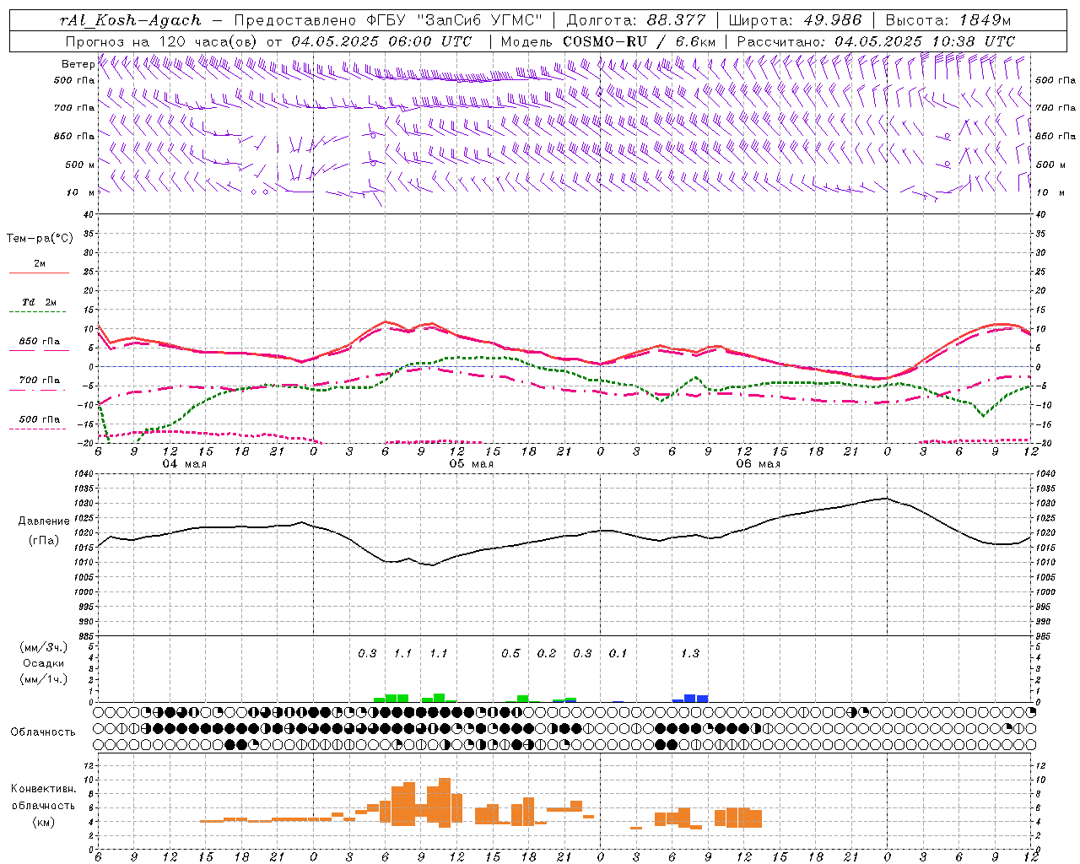Select the '2м' temperature legend entry
The image size is (1080, 864).
(40, 264)
